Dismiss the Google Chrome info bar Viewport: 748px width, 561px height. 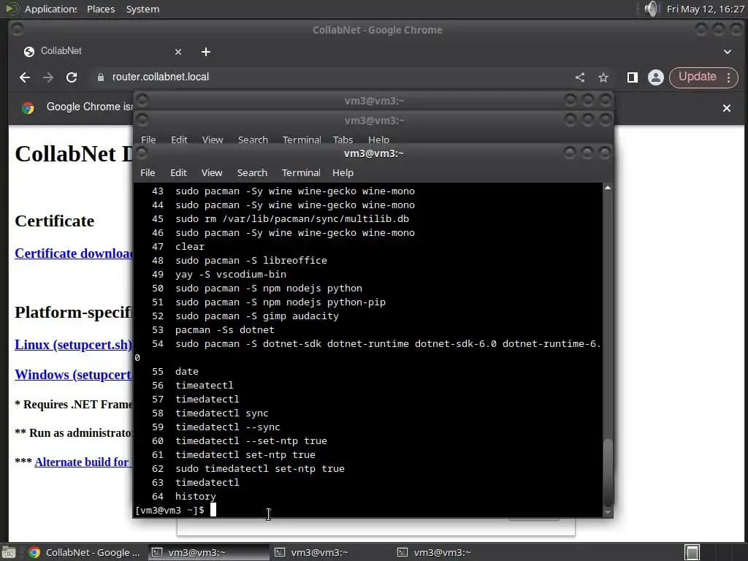(x=727, y=108)
